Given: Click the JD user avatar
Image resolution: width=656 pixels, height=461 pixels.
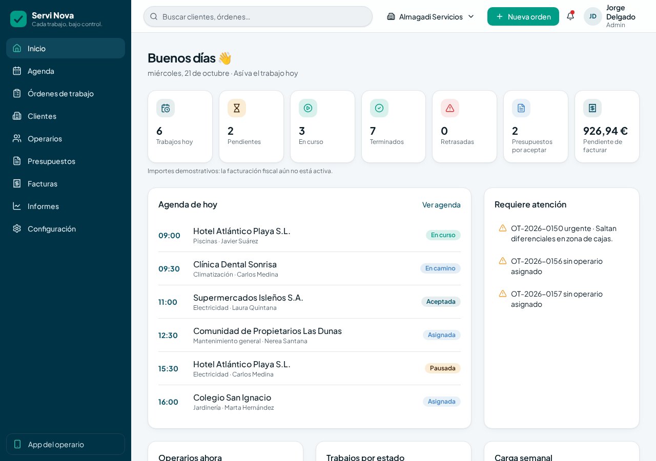Looking at the screenshot, I should coord(593,16).
